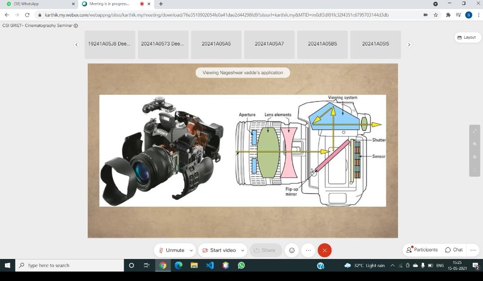
Task: Expand video options arrow beside Start video
Action: (x=243, y=250)
